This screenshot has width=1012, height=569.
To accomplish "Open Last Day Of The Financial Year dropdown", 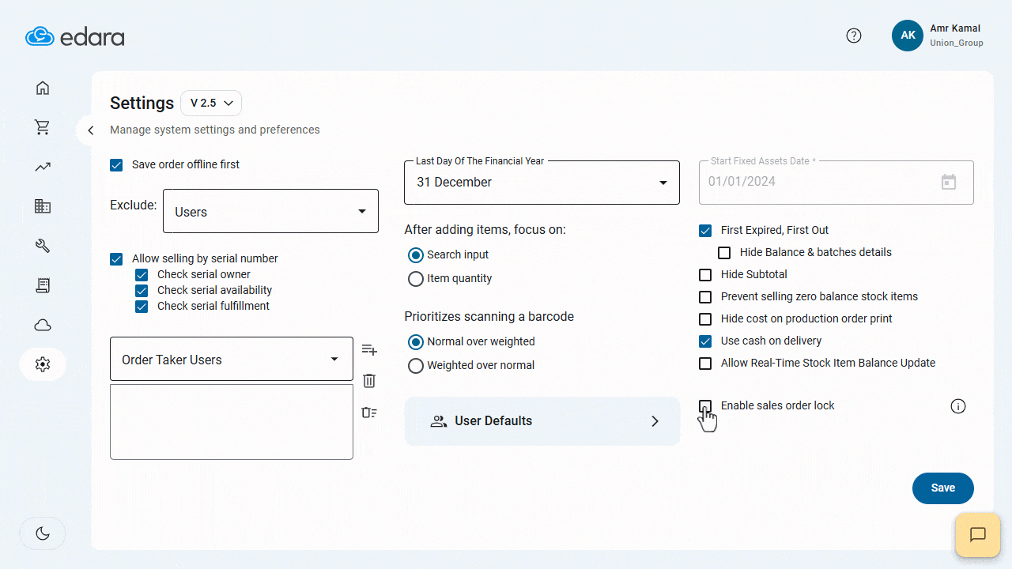I will pos(542,183).
